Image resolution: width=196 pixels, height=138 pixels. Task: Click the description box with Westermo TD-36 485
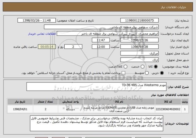coord(97,86)
